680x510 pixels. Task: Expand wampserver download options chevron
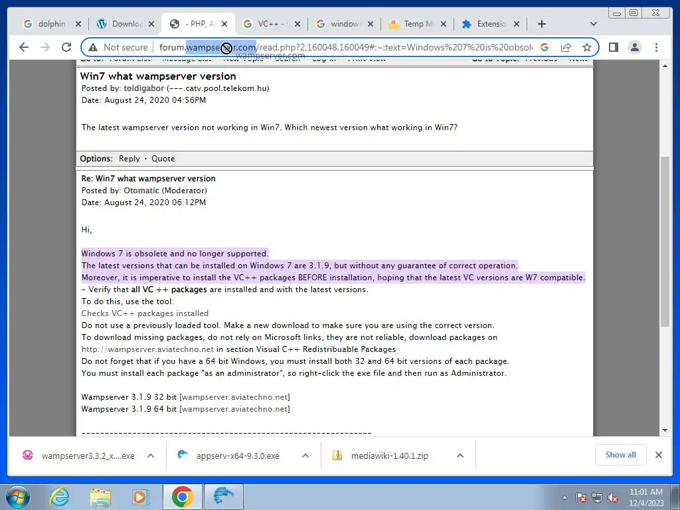[151, 456]
